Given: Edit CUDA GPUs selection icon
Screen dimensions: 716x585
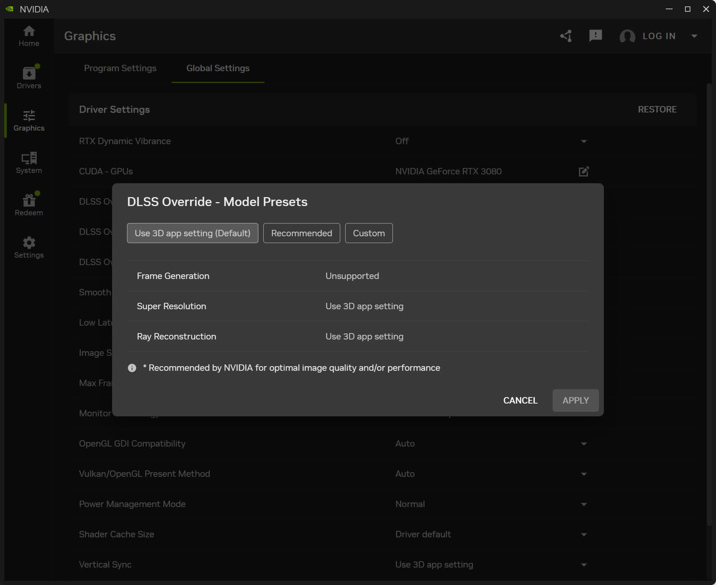Looking at the screenshot, I should (584, 172).
